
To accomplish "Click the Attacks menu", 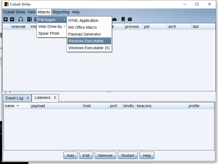I will click(x=44, y=12).
